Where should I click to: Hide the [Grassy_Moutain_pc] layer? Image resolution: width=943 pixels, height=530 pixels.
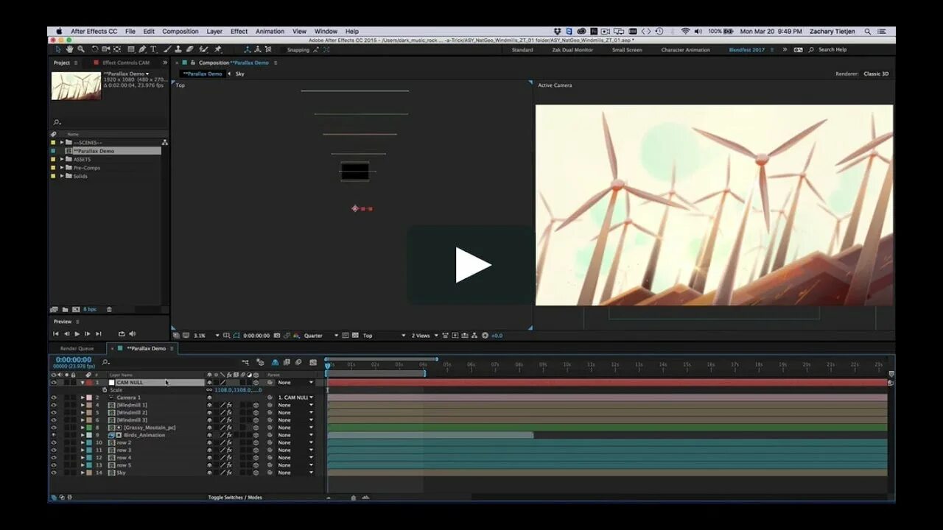53,428
